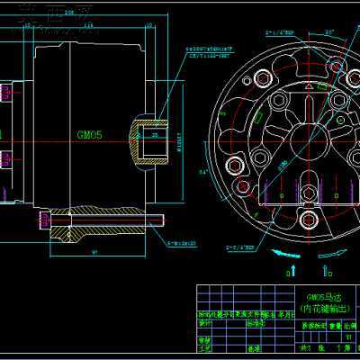
Task: Click the right cyan curved rotation arrow
Action: 332,254
